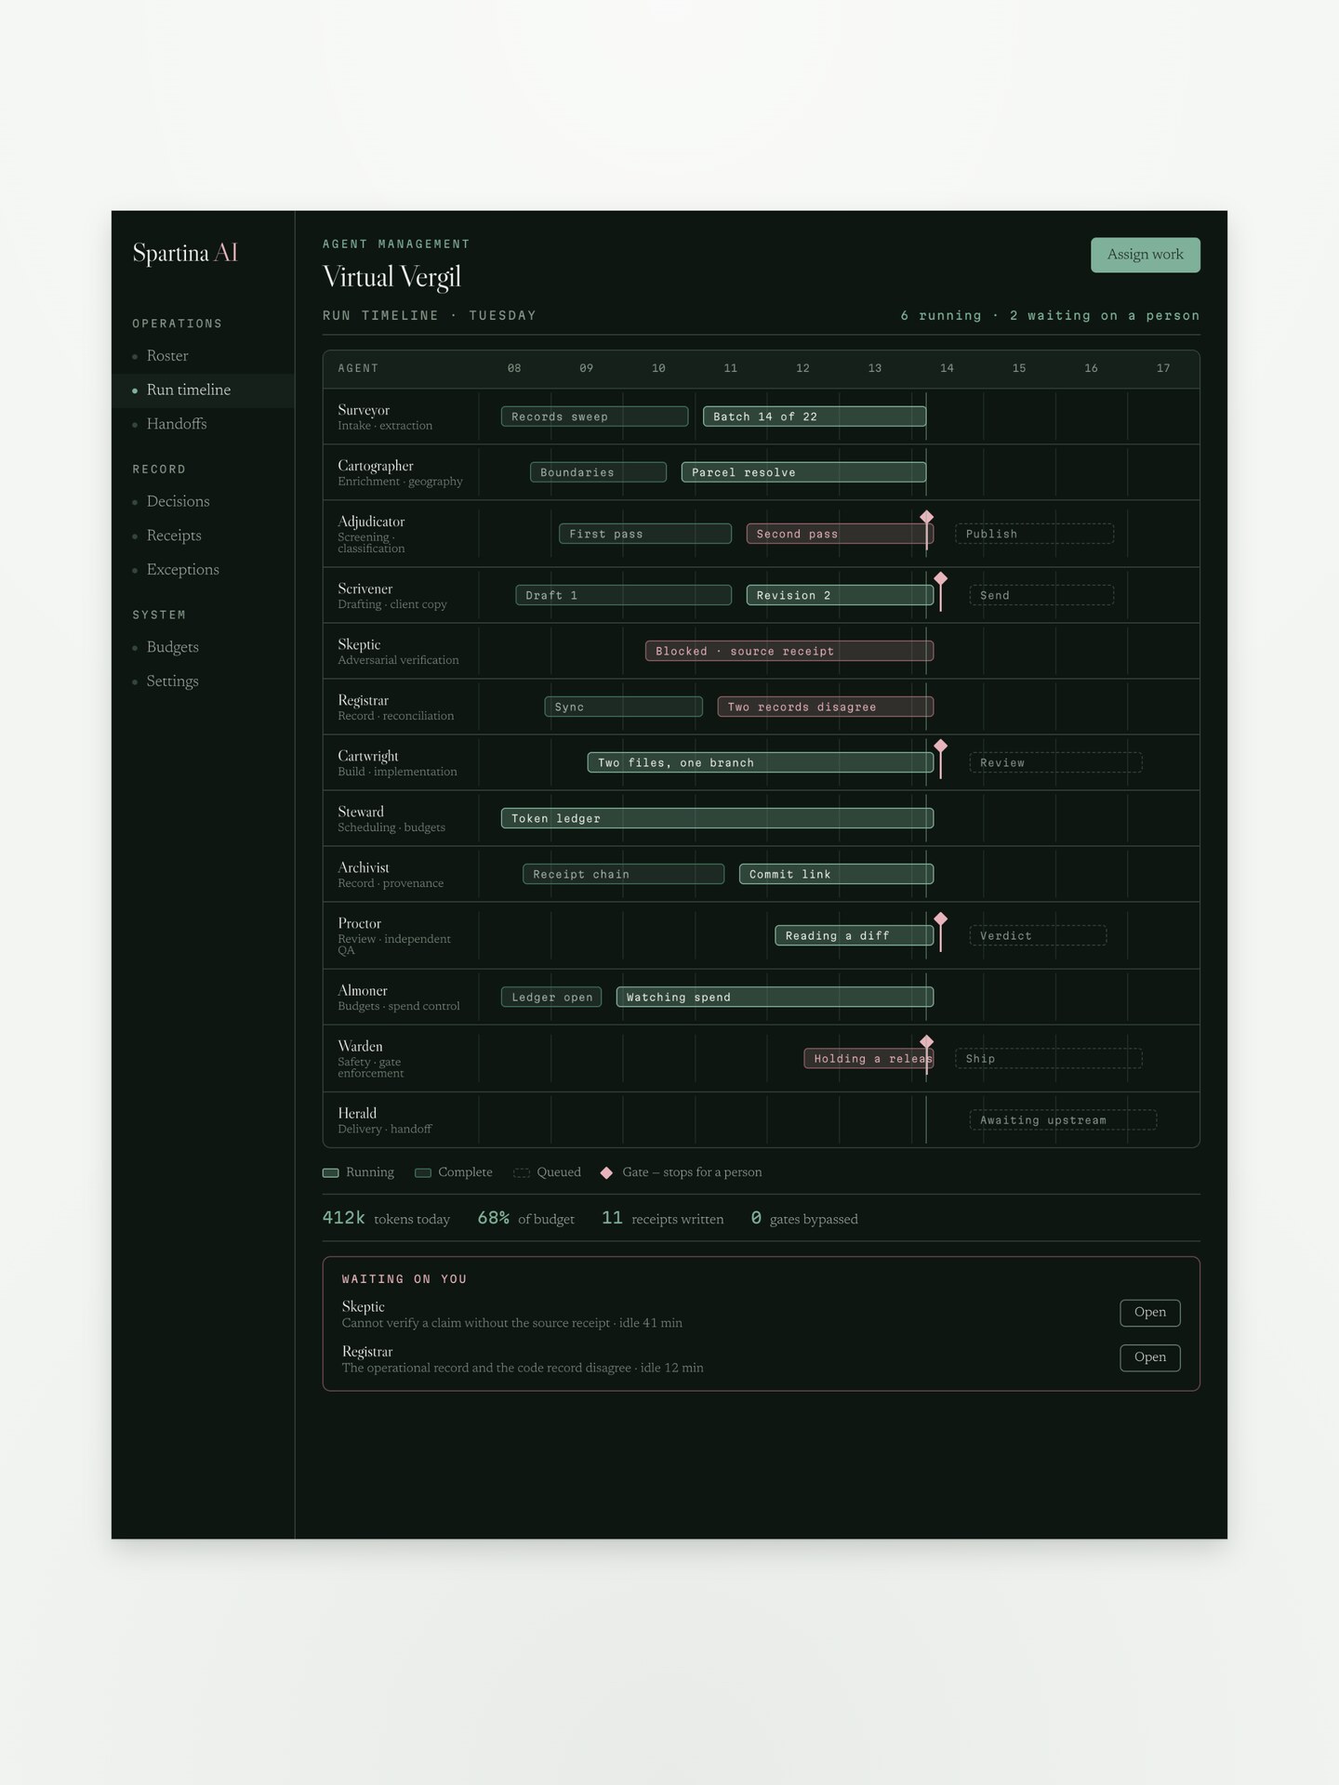This screenshot has height=1785, width=1339.
Task: Select the Token ledger bar
Action: [x=717, y=818]
